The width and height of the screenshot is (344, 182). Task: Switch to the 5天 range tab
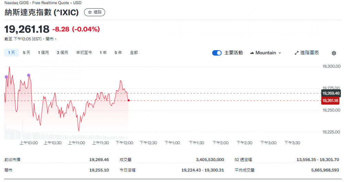[x=26, y=53]
